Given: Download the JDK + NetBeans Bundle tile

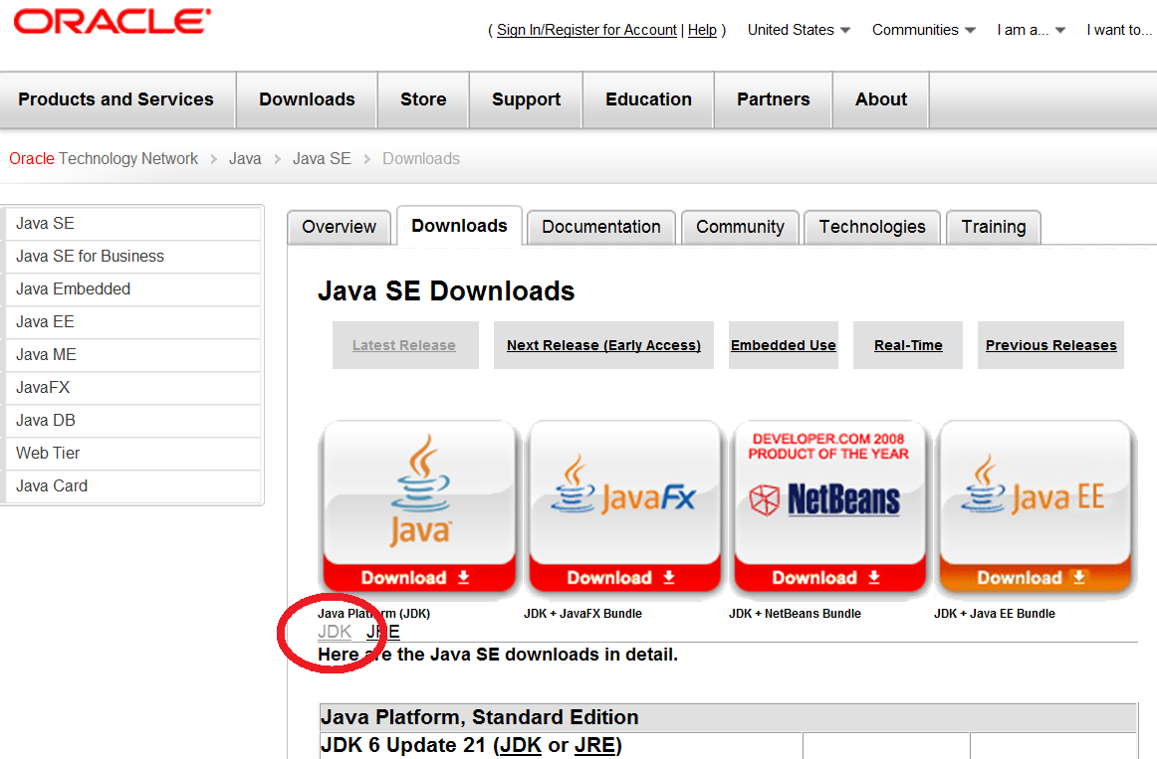Looking at the screenshot, I should 829,507.
